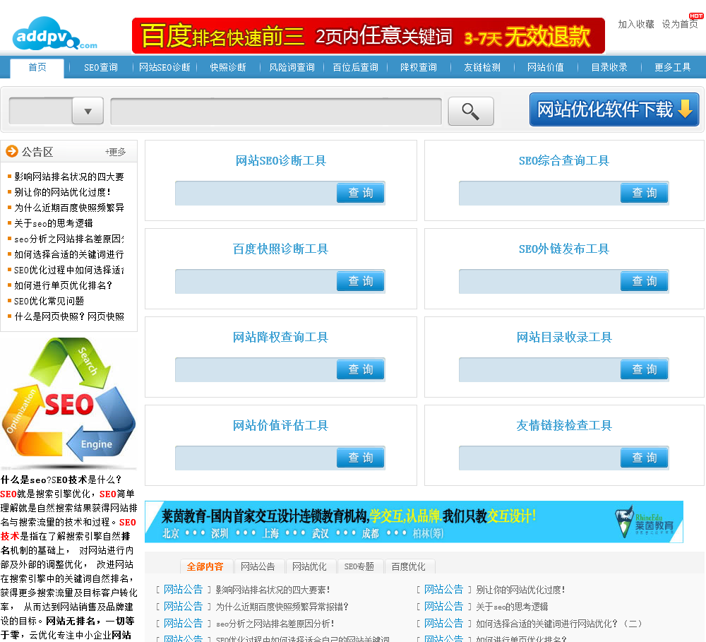The width and height of the screenshot is (706, 642).
Task: Open the search type dropdown arrow
Action: pos(88,111)
